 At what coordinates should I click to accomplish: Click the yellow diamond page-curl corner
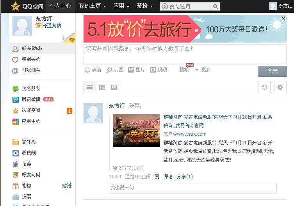[x=69, y=38]
